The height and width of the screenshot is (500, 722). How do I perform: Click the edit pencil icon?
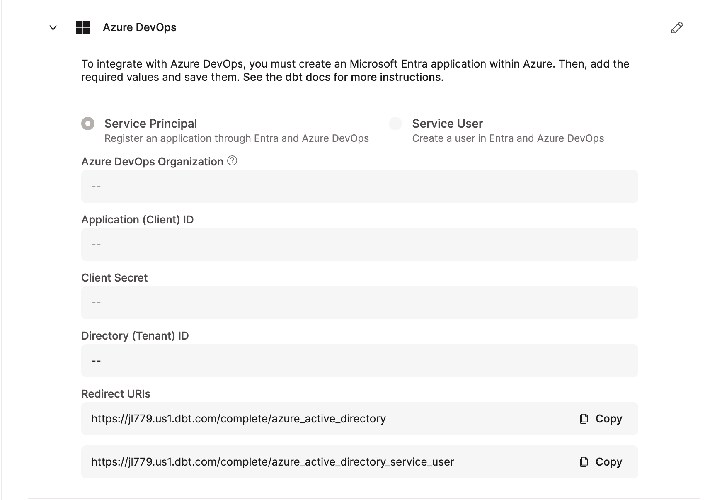tap(677, 27)
